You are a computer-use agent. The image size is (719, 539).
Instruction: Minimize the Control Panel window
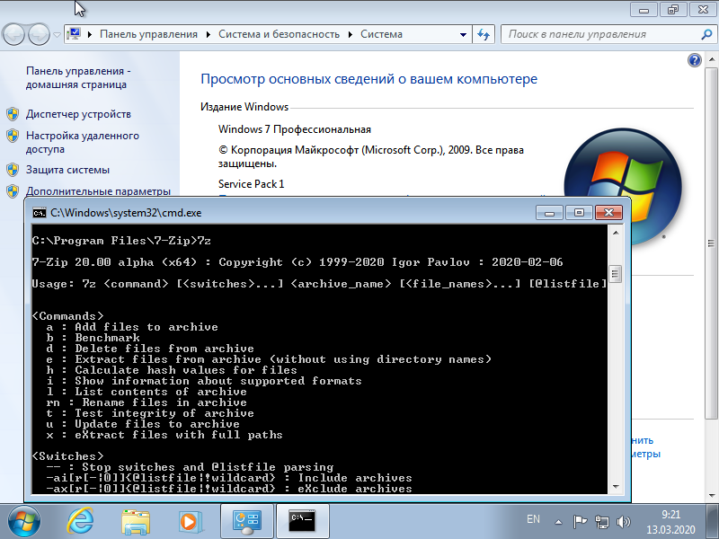click(x=644, y=10)
